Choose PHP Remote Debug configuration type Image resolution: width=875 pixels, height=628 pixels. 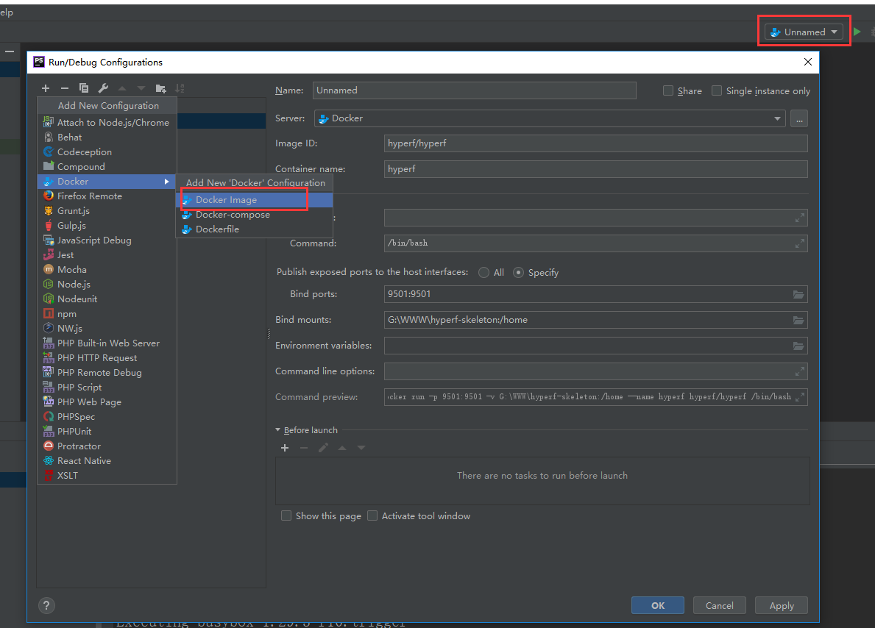point(99,373)
